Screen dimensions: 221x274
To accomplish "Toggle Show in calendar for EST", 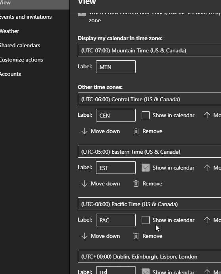I will (146, 168).
